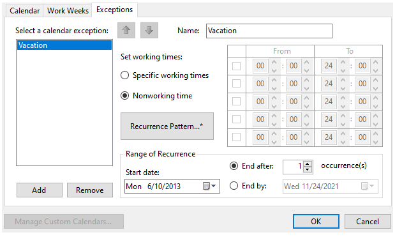Viewport: 395px width, 237px height.
Task: Select the Specific working times radio
Action: pos(124,75)
